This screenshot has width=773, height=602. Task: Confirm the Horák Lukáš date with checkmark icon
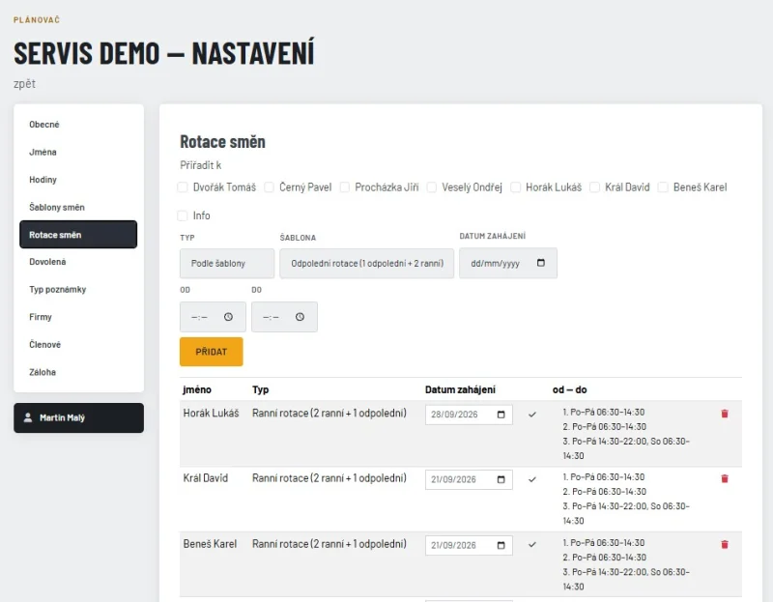click(x=532, y=415)
